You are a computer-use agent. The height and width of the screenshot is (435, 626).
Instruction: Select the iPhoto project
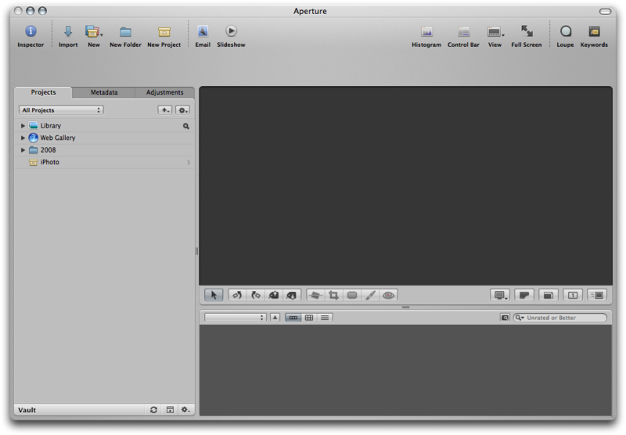click(x=104, y=162)
